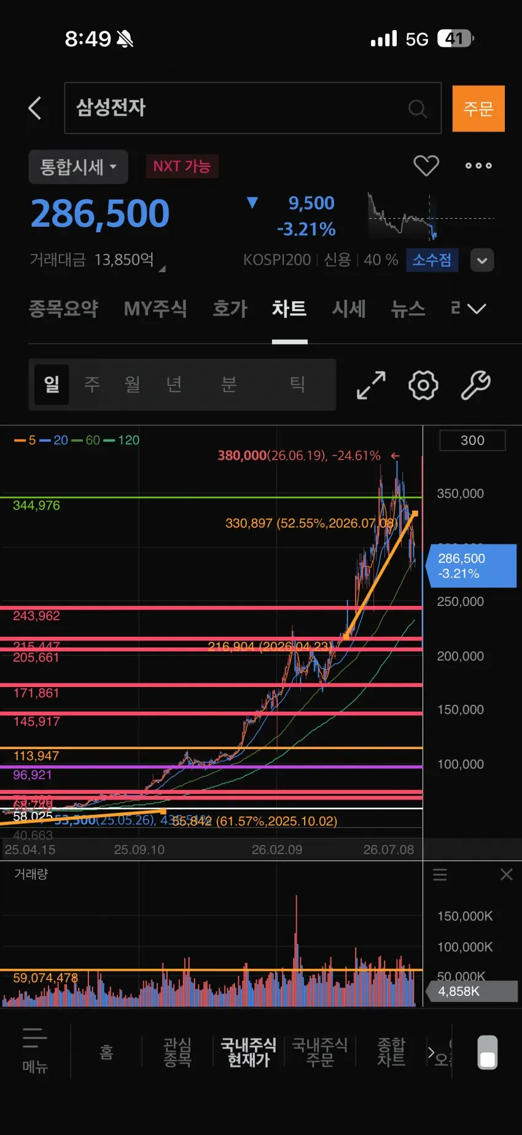This screenshot has width=522, height=1135.
Task: Open the 거래량 indicator menu icon
Action: tap(440, 874)
